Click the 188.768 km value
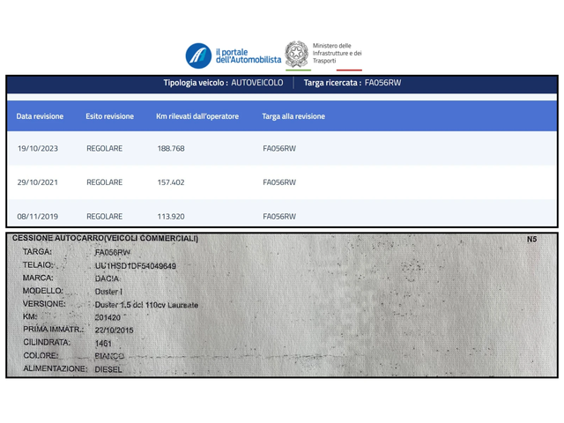Screen dimensions: 564x423 170,149
